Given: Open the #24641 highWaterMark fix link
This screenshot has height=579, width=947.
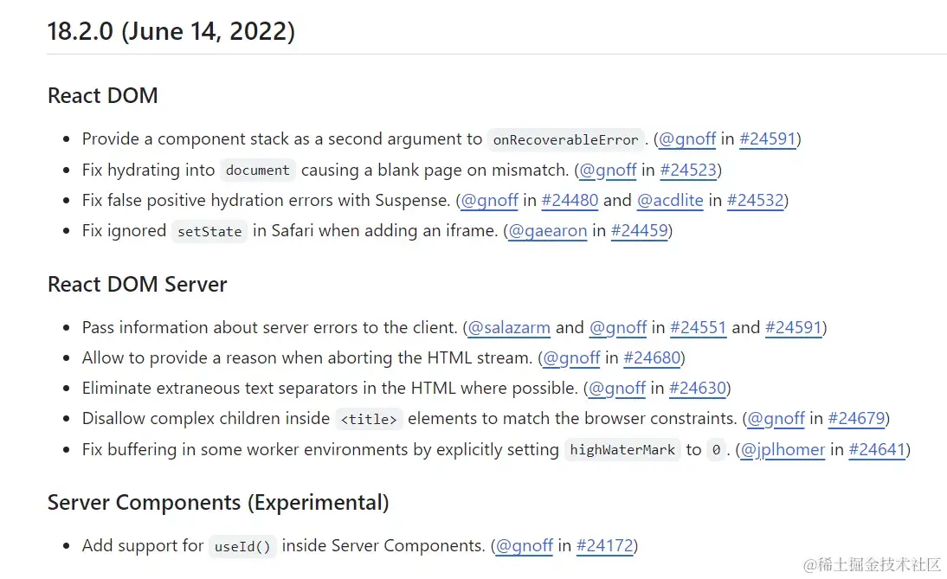Looking at the screenshot, I should (x=877, y=449).
